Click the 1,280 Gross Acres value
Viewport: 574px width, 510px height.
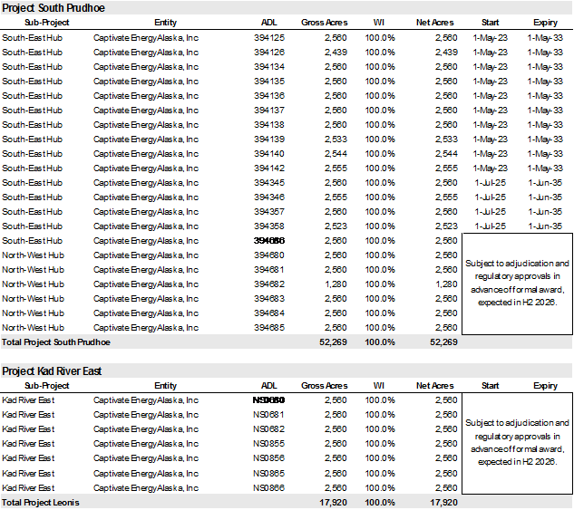(335, 284)
